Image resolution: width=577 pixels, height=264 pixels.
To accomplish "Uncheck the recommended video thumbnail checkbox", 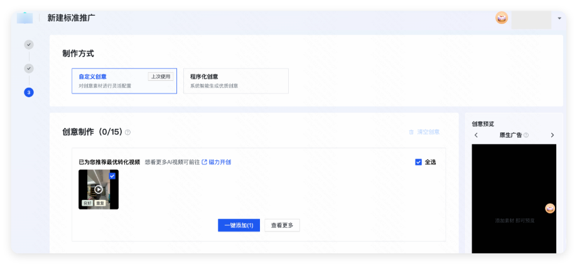I will click(112, 176).
